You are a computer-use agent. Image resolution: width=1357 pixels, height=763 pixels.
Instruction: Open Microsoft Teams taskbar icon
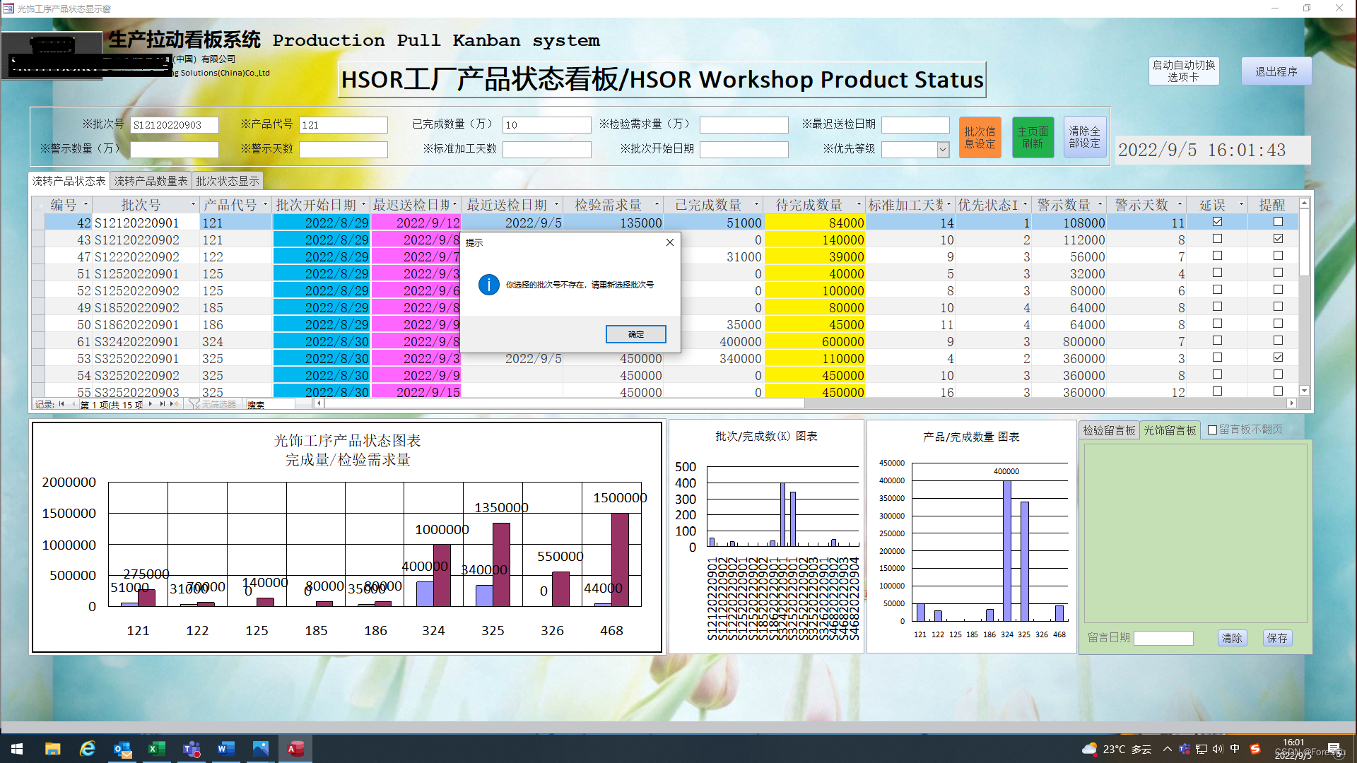click(x=191, y=749)
